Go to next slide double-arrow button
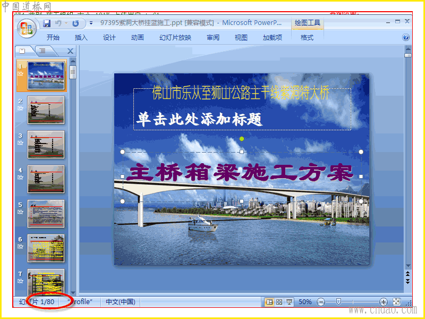 click(x=407, y=281)
